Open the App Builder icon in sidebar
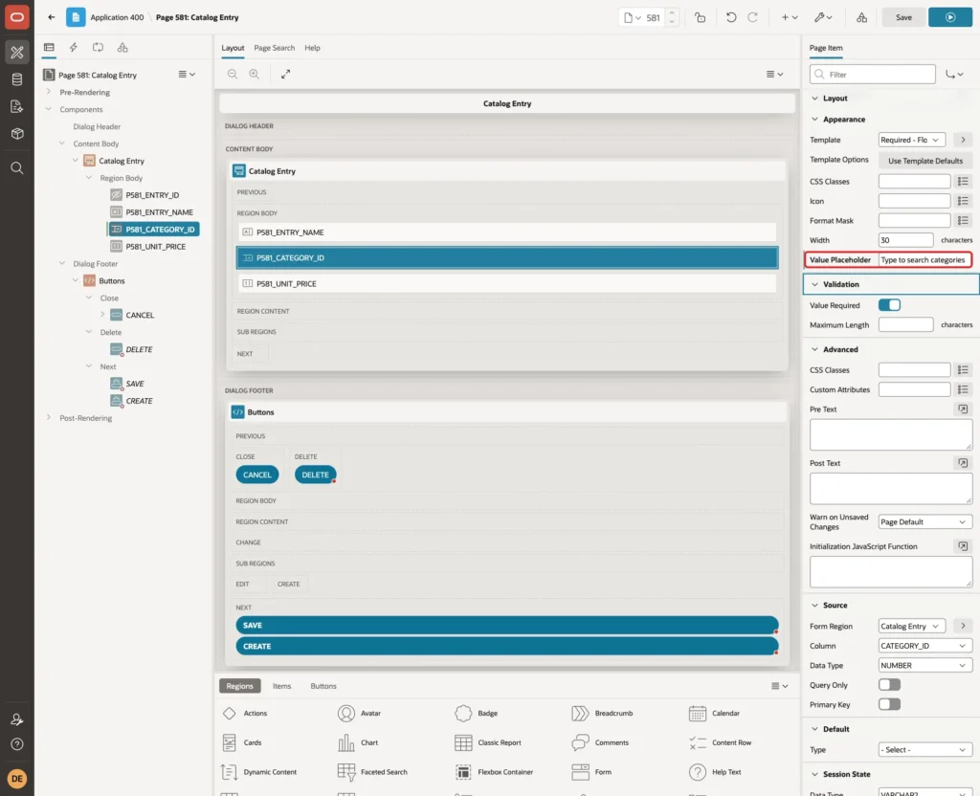Image resolution: width=980 pixels, height=796 pixels. 17,53
